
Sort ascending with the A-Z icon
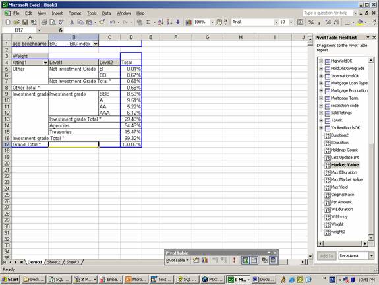pos(161,22)
